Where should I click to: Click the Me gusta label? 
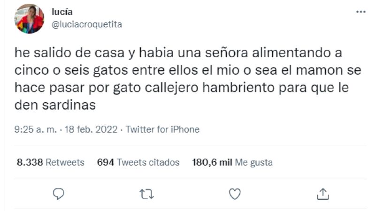pyautogui.click(x=254, y=163)
